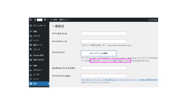Open 管理メニュー in admin bar
This screenshot has height=105, width=187.
click(x=64, y=20)
